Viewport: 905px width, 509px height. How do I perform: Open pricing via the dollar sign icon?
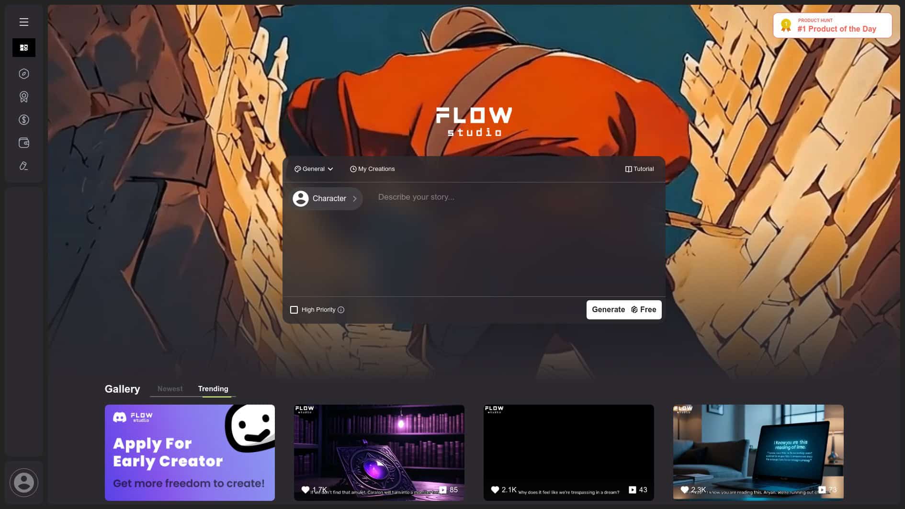(x=23, y=120)
